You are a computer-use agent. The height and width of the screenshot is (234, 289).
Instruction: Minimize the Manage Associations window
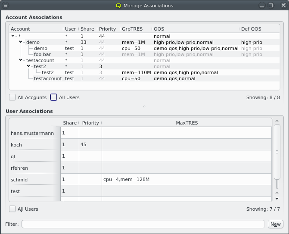262,6
